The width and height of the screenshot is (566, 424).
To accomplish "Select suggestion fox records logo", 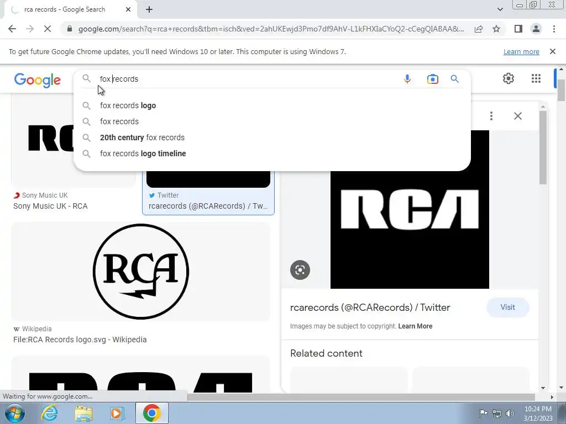I will [272, 105].
